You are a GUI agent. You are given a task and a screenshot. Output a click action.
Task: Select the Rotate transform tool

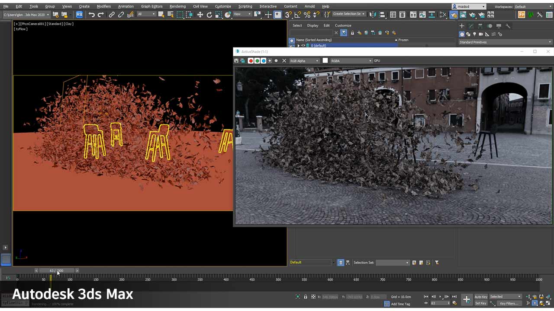click(209, 15)
